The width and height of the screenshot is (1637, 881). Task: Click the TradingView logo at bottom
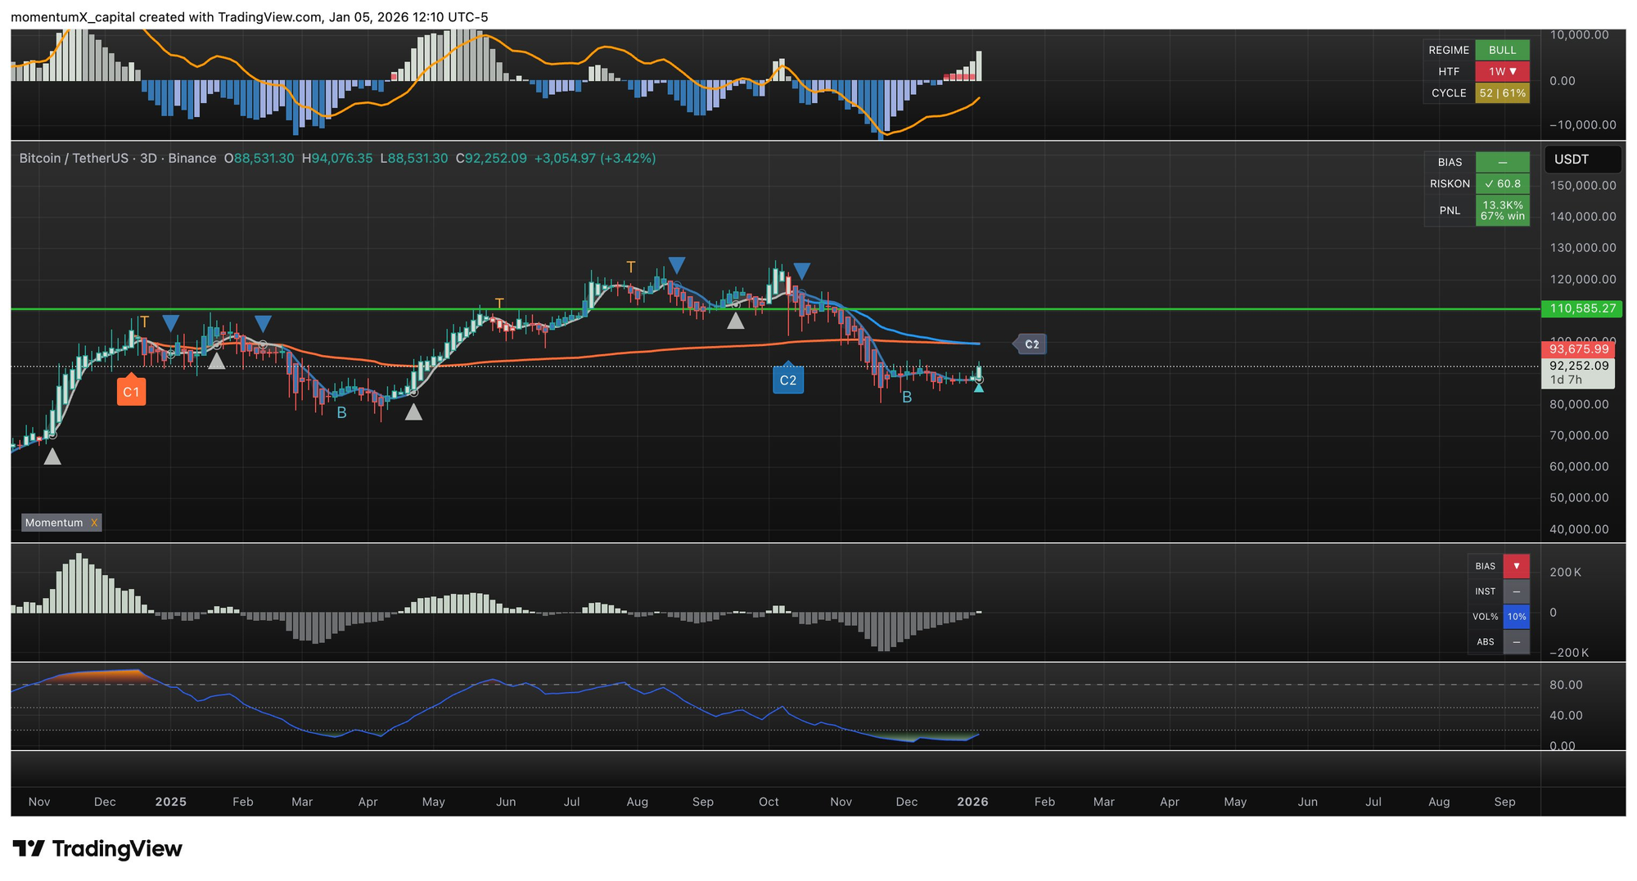coord(97,849)
